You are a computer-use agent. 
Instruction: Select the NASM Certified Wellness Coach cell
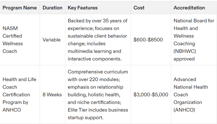(x=20, y=40)
